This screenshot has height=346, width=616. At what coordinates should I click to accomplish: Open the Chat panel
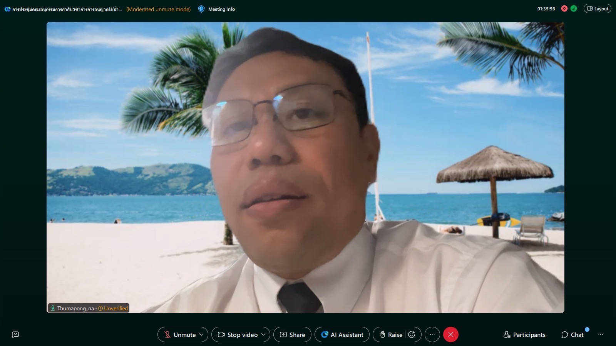(572, 334)
